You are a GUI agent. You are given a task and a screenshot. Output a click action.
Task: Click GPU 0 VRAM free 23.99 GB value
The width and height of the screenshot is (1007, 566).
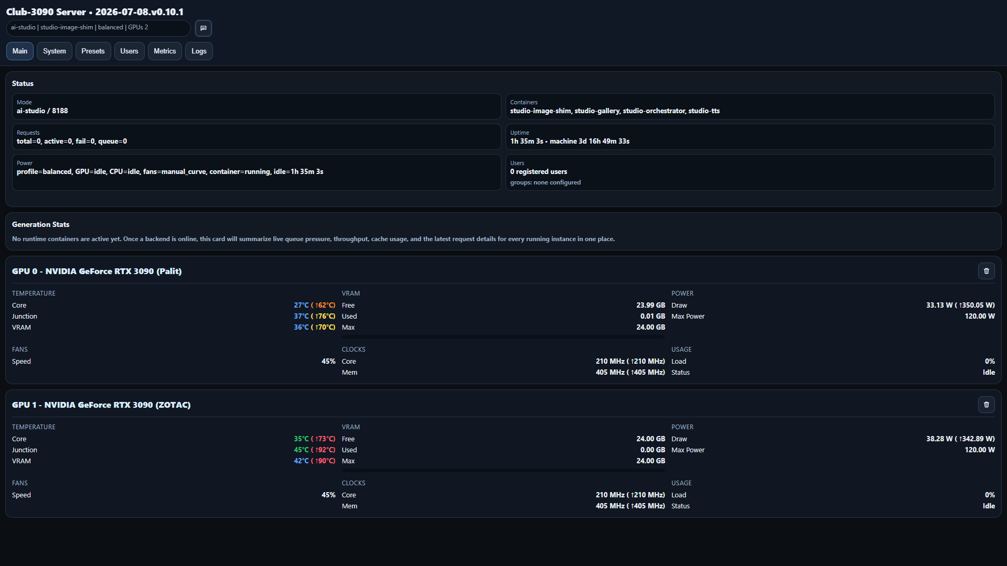[x=650, y=305]
